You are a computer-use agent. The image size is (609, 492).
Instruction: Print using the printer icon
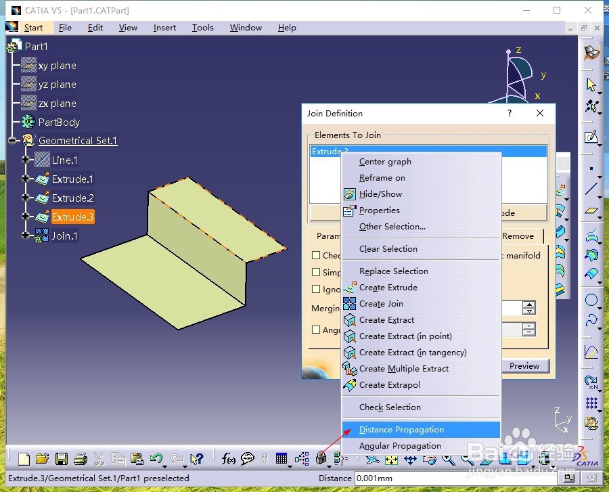[81, 459]
